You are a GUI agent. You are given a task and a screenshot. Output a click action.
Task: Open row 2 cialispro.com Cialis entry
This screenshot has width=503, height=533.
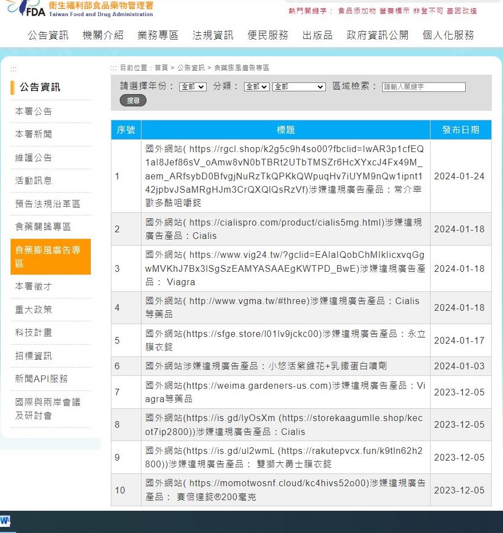pos(284,229)
